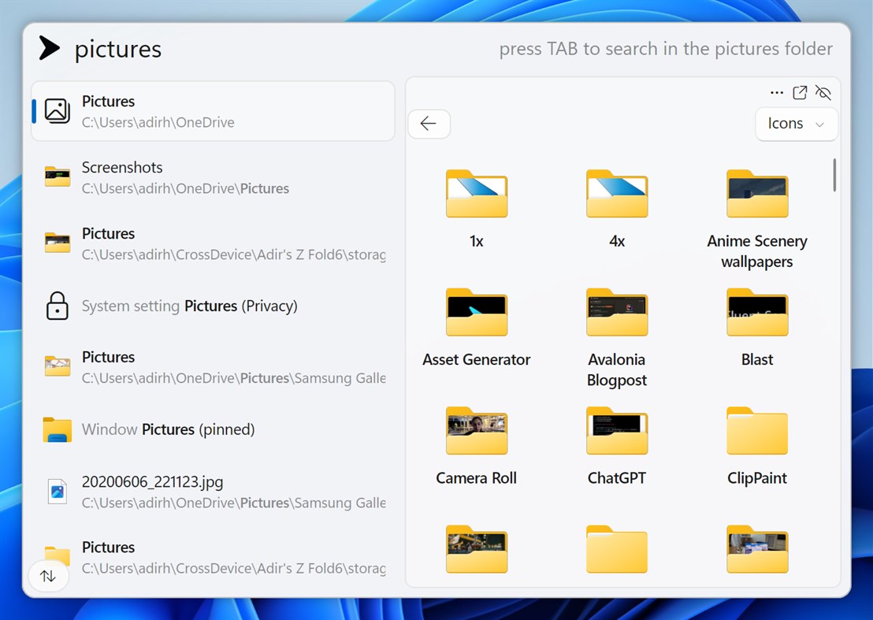The height and width of the screenshot is (620, 873).
Task: Click the hide-preview eye icon
Action: click(x=823, y=92)
